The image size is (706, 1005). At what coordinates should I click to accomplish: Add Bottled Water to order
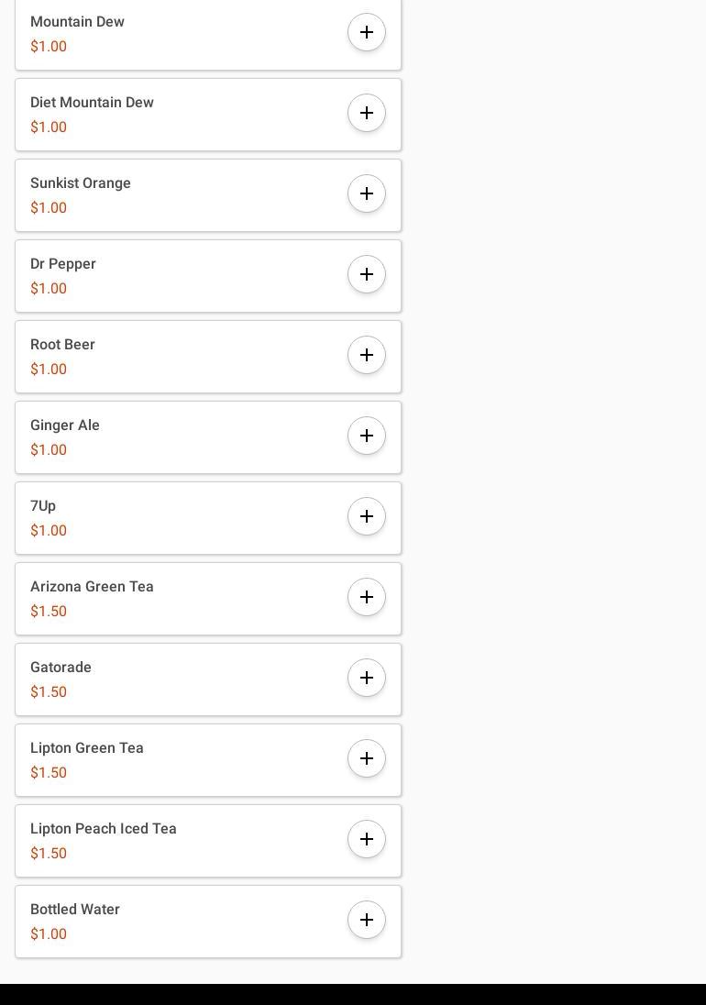[x=367, y=920]
